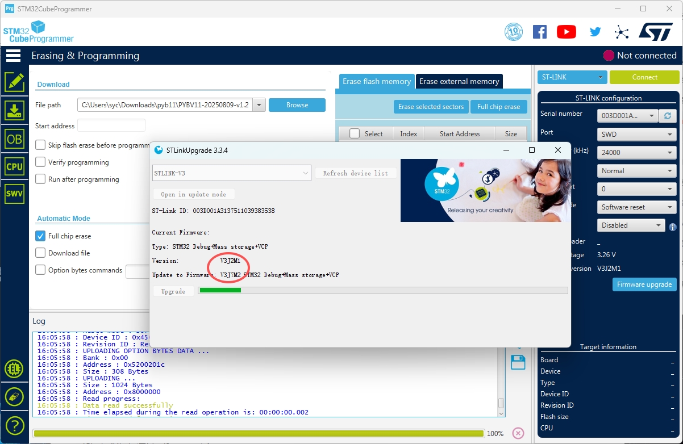
Task: Open File path dropdown arrow
Action: pos(259,105)
